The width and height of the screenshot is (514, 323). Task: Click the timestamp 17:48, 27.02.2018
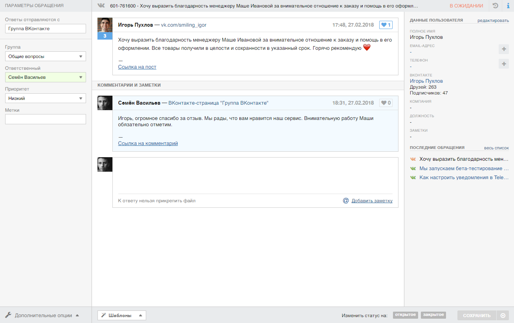click(353, 25)
